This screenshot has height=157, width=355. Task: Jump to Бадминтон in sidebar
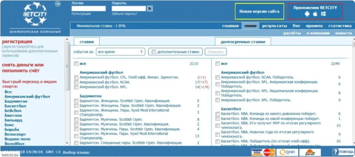(x=16, y=102)
